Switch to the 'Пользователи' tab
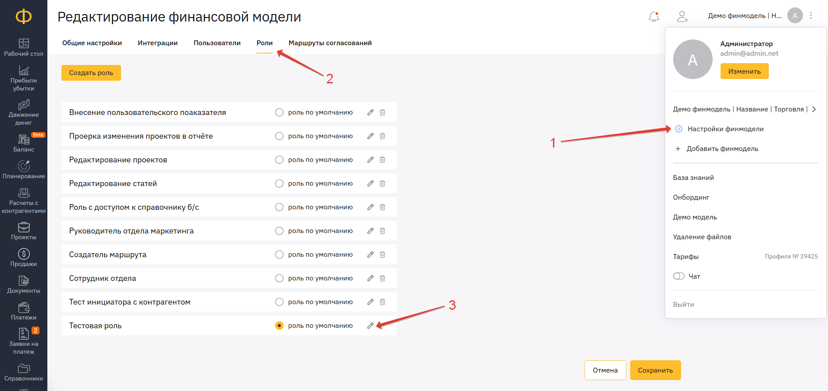The width and height of the screenshot is (828, 391). click(217, 43)
